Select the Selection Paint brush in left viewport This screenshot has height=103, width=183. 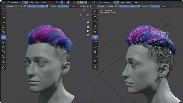pyautogui.click(x=4, y=11)
